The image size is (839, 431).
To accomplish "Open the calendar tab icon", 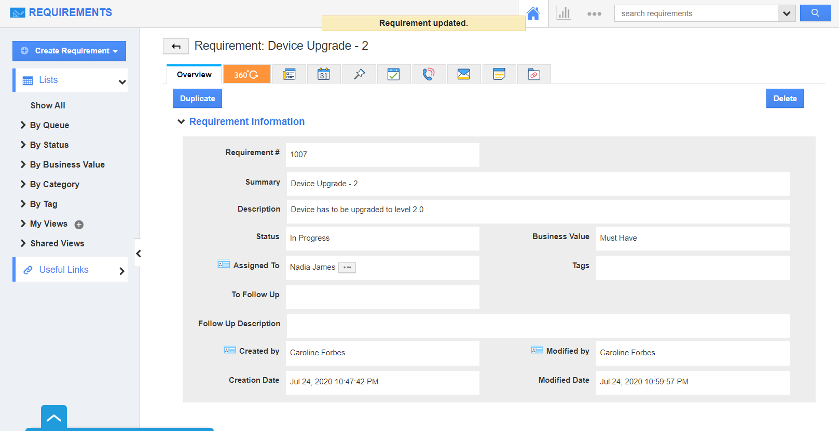I will [x=324, y=74].
